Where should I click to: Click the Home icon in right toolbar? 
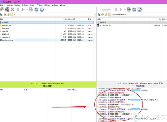(139, 9)
